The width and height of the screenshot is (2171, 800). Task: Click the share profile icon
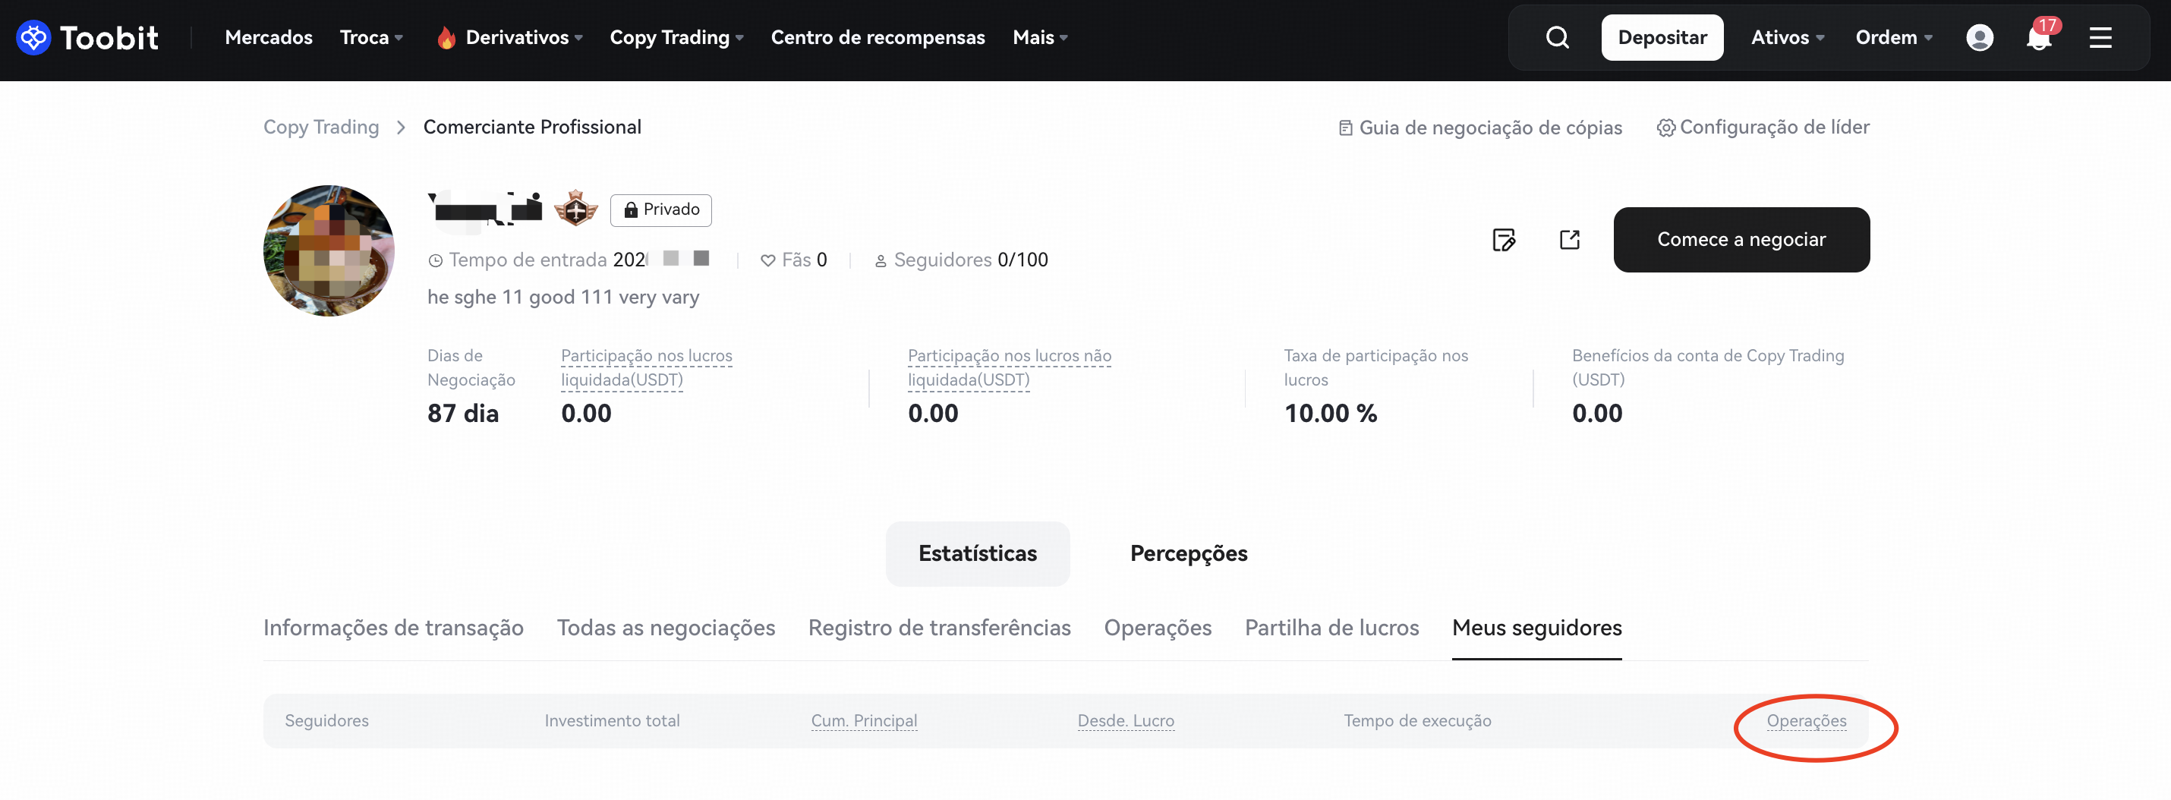(1569, 241)
